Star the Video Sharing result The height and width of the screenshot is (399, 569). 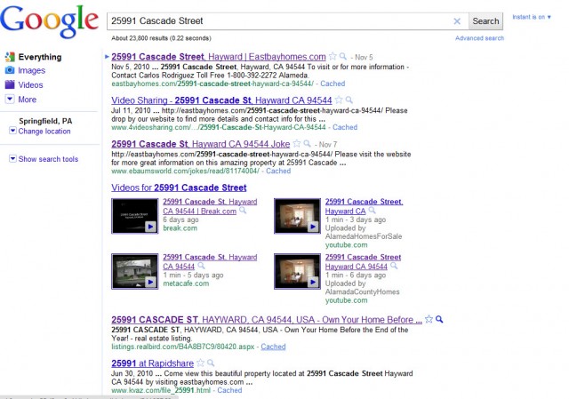[x=339, y=100]
